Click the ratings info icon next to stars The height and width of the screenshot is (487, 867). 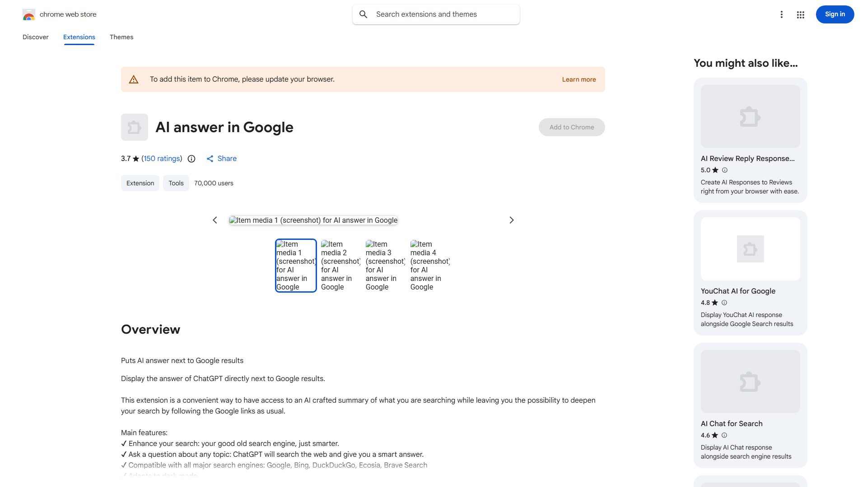click(191, 159)
